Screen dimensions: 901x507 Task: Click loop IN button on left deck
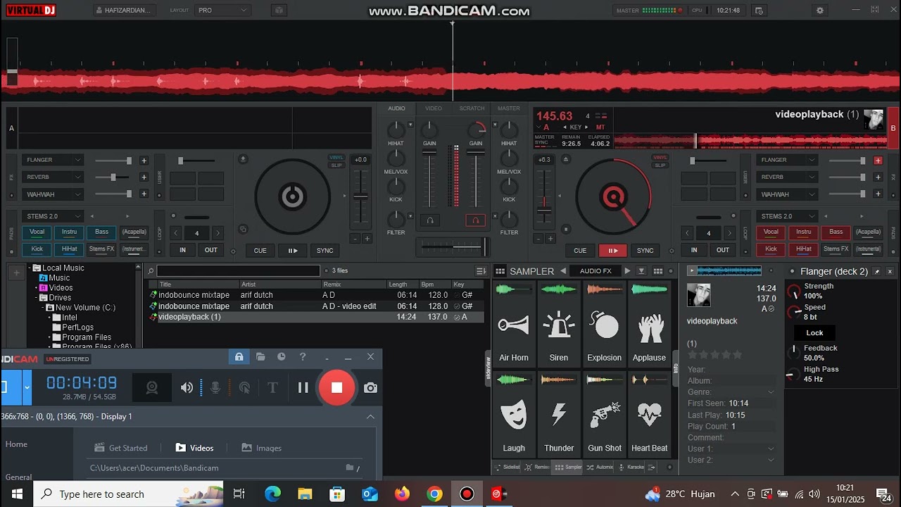tap(182, 250)
